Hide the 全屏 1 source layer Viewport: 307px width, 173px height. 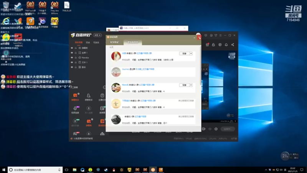[x=72, y=53]
